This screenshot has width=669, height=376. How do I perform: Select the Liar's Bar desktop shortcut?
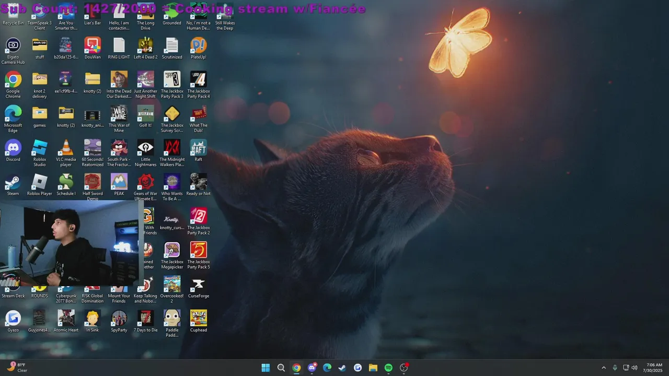[x=93, y=16]
